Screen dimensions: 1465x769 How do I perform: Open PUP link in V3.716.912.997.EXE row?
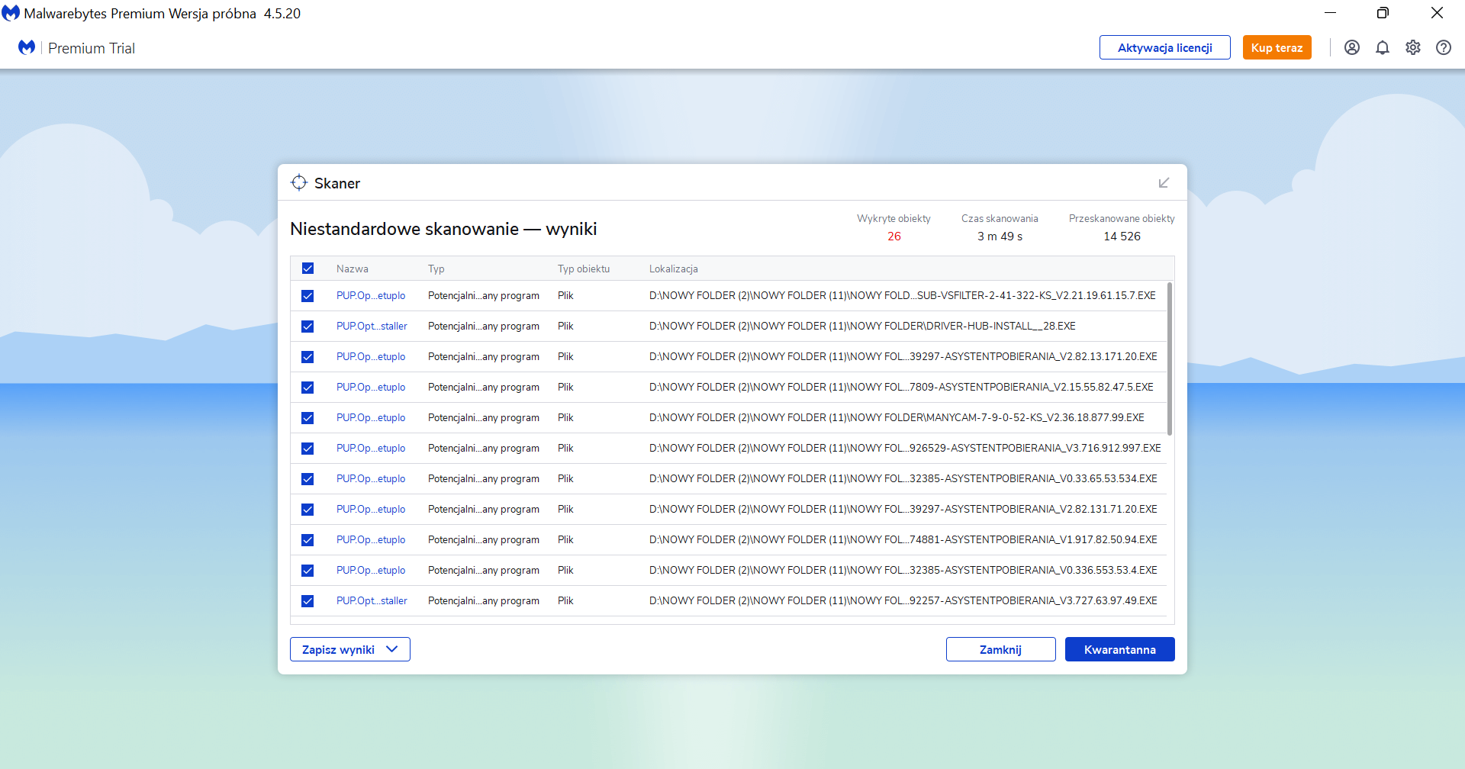pyautogui.click(x=371, y=448)
